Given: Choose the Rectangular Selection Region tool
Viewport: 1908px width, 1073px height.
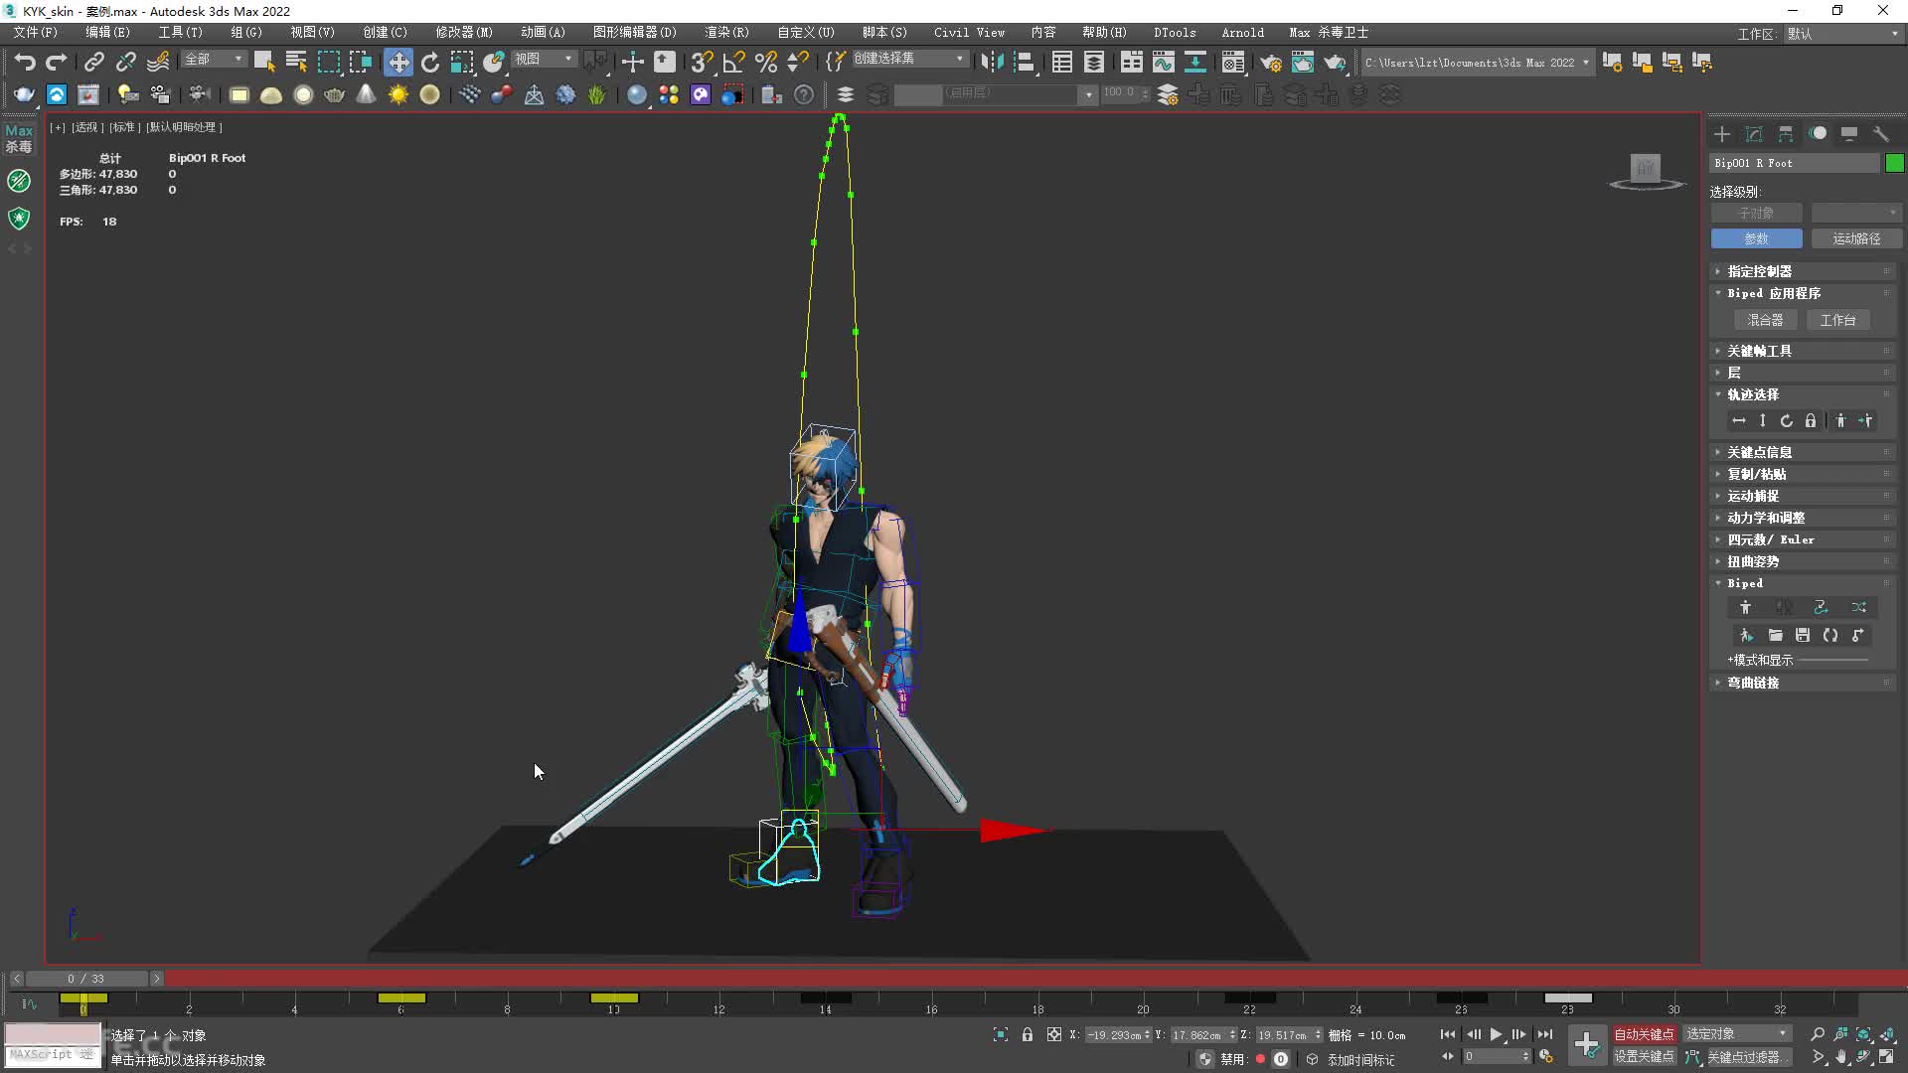Looking at the screenshot, I should (x=328, y=62).
